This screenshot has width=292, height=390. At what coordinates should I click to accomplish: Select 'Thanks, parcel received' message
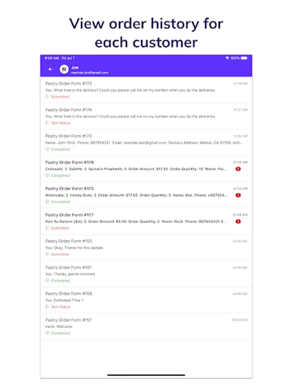[70, 274]
